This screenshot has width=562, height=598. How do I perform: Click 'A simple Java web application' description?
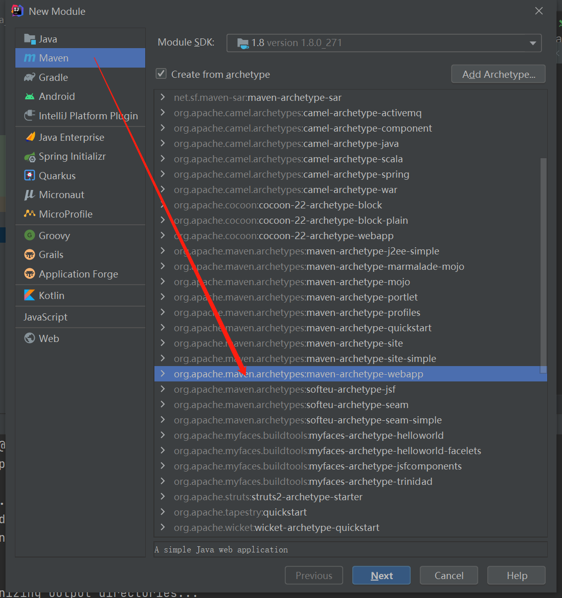click(x=221, y=549)
